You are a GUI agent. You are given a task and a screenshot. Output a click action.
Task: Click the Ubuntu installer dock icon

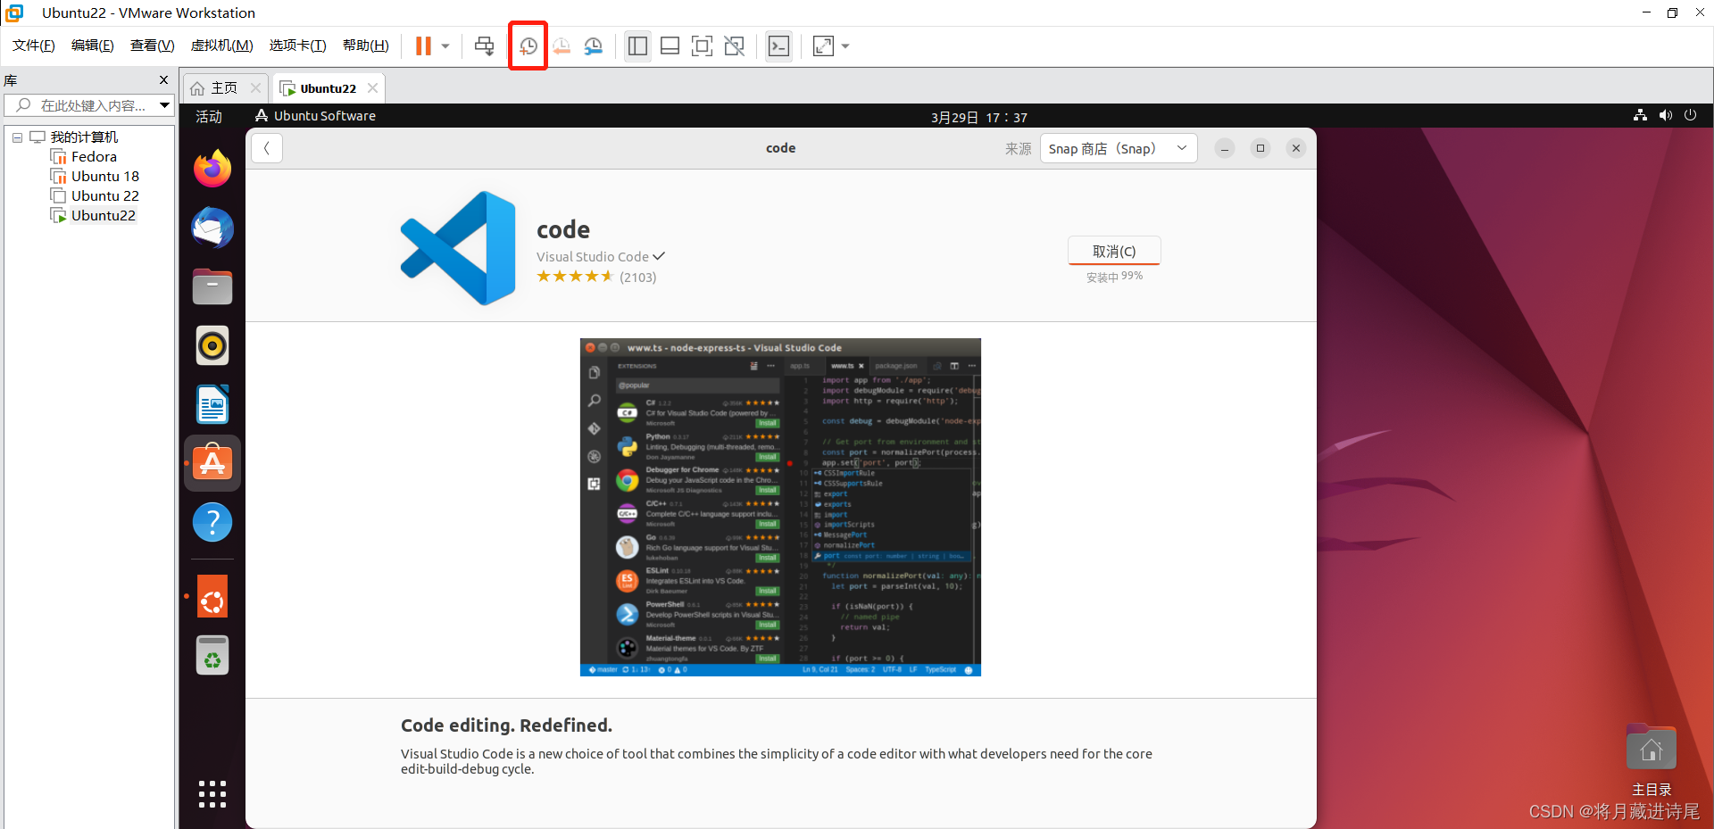click(x=212, y=596)
